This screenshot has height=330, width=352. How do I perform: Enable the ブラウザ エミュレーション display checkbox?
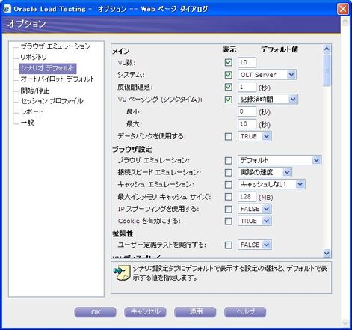click(x=228, y=160)
